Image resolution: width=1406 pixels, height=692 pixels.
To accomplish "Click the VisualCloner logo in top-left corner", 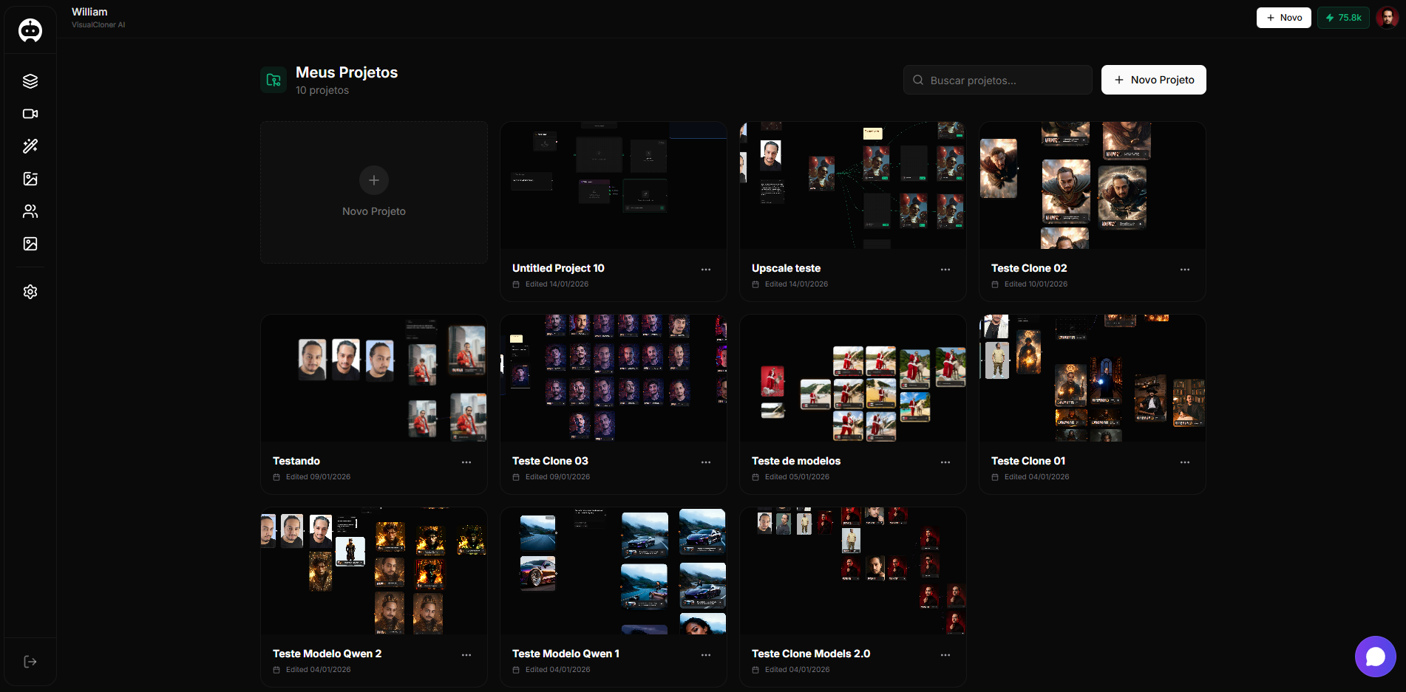I will pos(30,30).
